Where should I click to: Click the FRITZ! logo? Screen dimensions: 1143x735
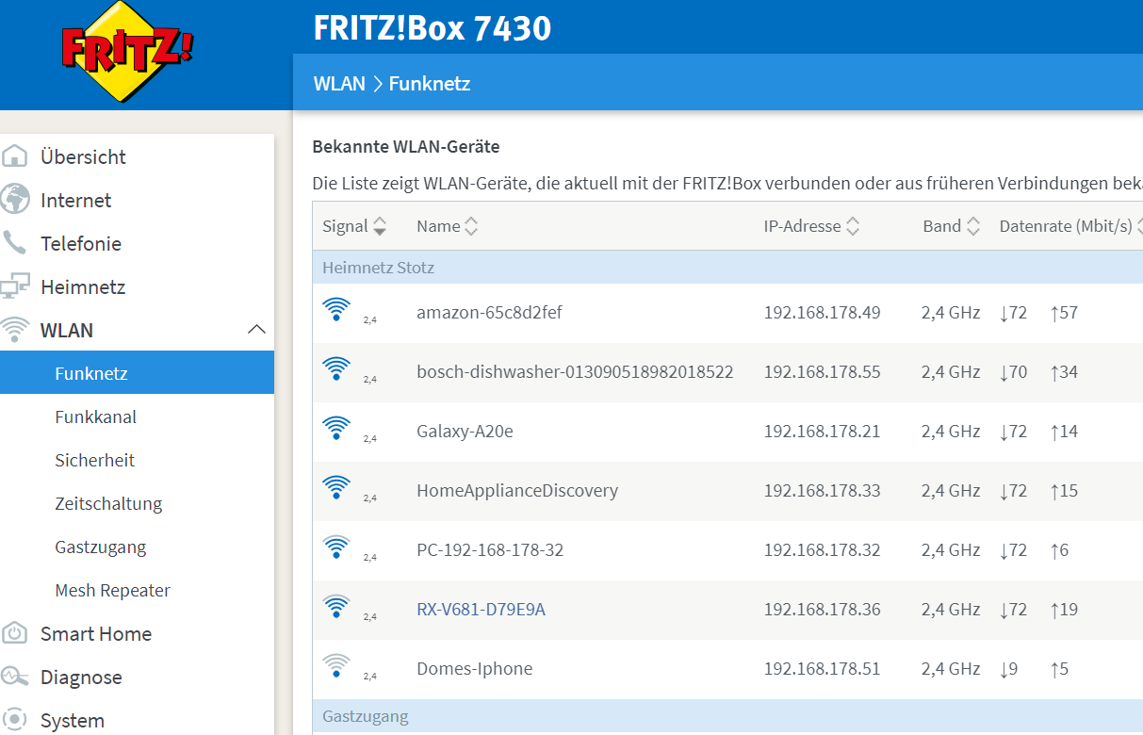click(x=127, y=54)
